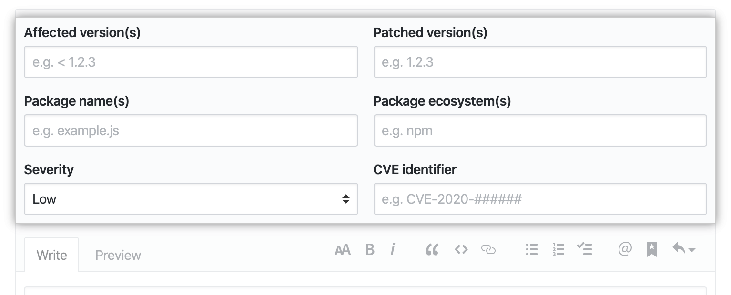Image resolution: width=731 pixels, height=295 pixels.
Task: Switch to the Write tab
Action: (x=51, y=255)
